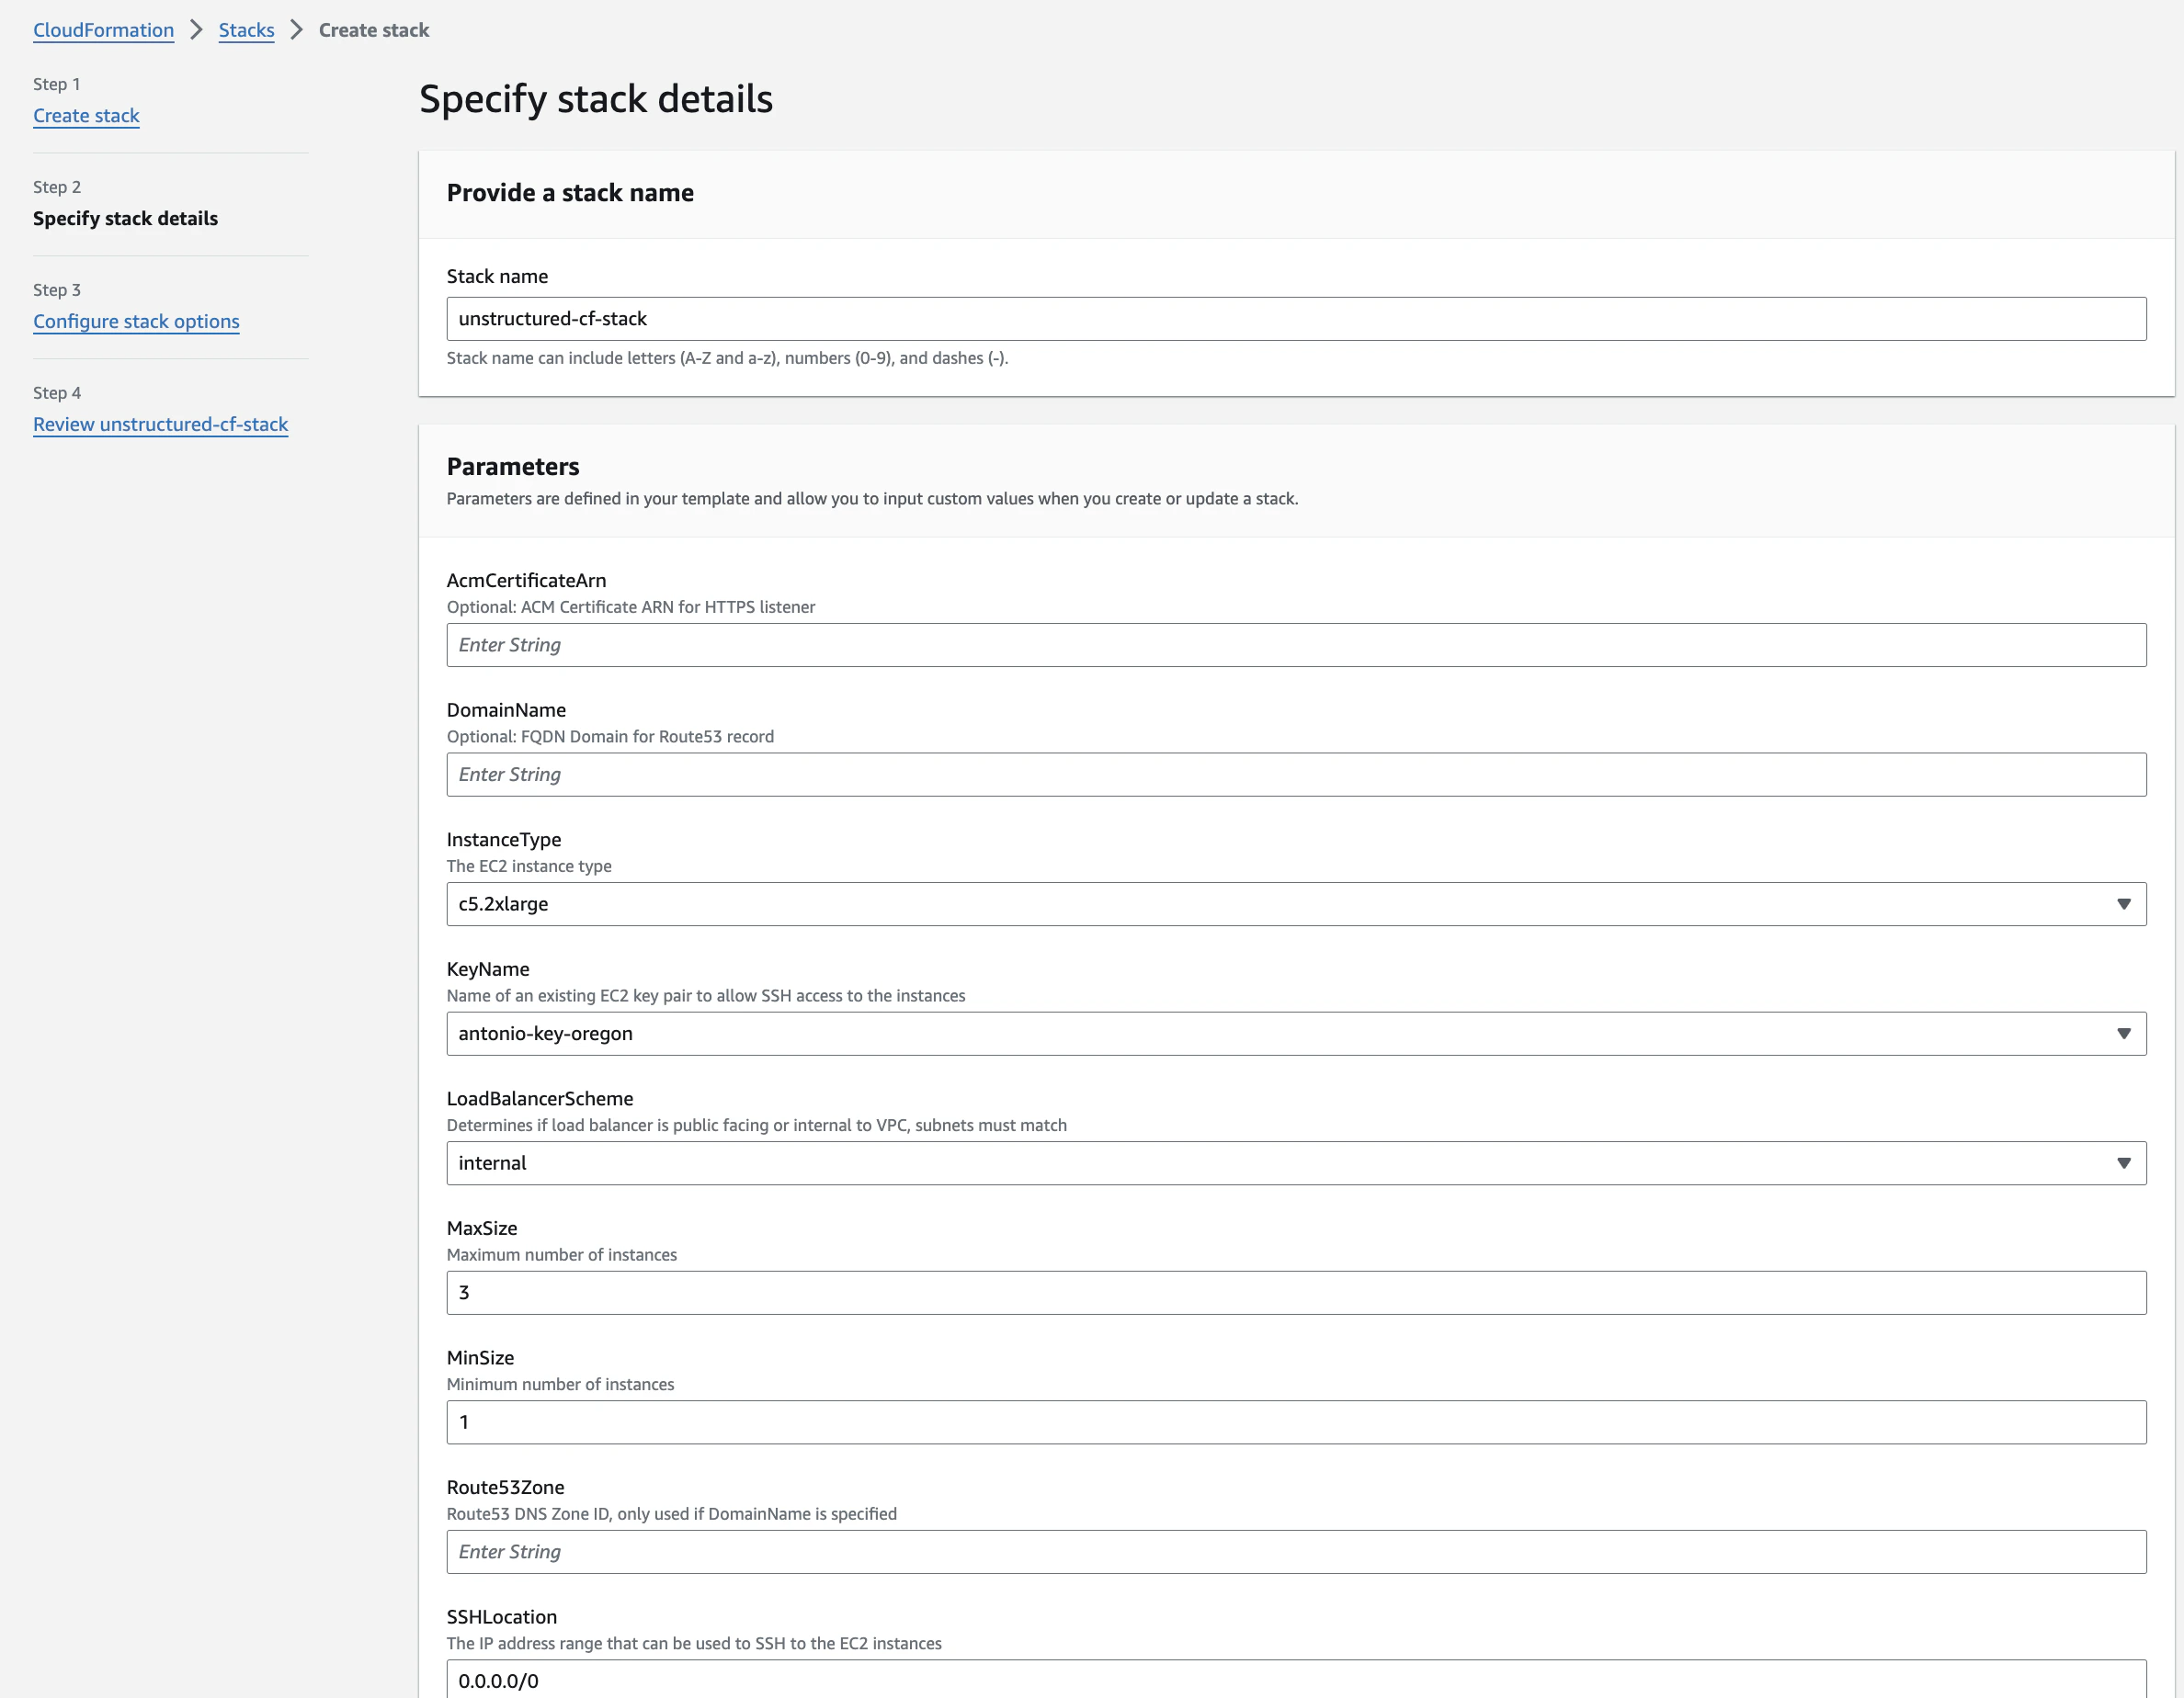Open the LoadBalancerScheme dropdown

tap(1296, 1162)
